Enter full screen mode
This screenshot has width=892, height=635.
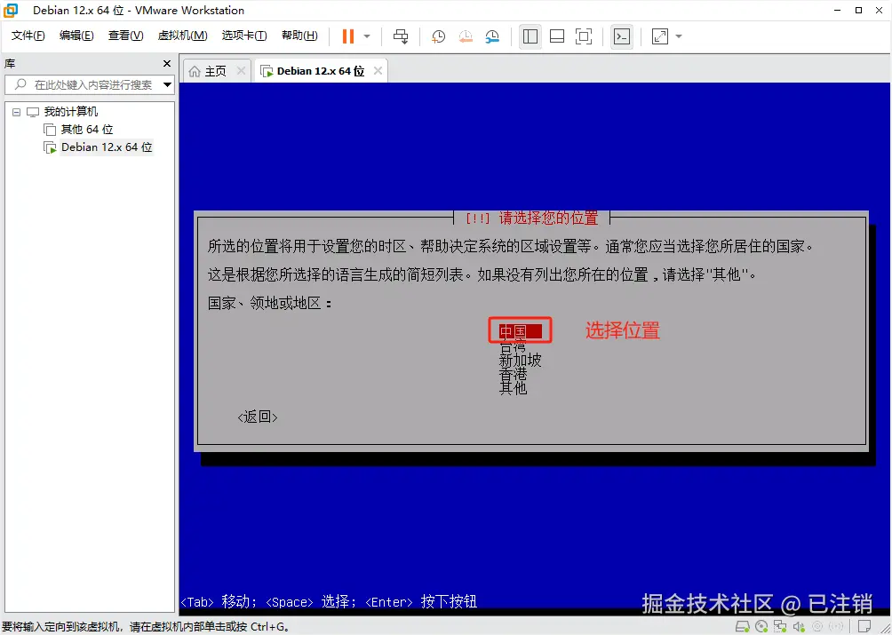click(583, 36)
